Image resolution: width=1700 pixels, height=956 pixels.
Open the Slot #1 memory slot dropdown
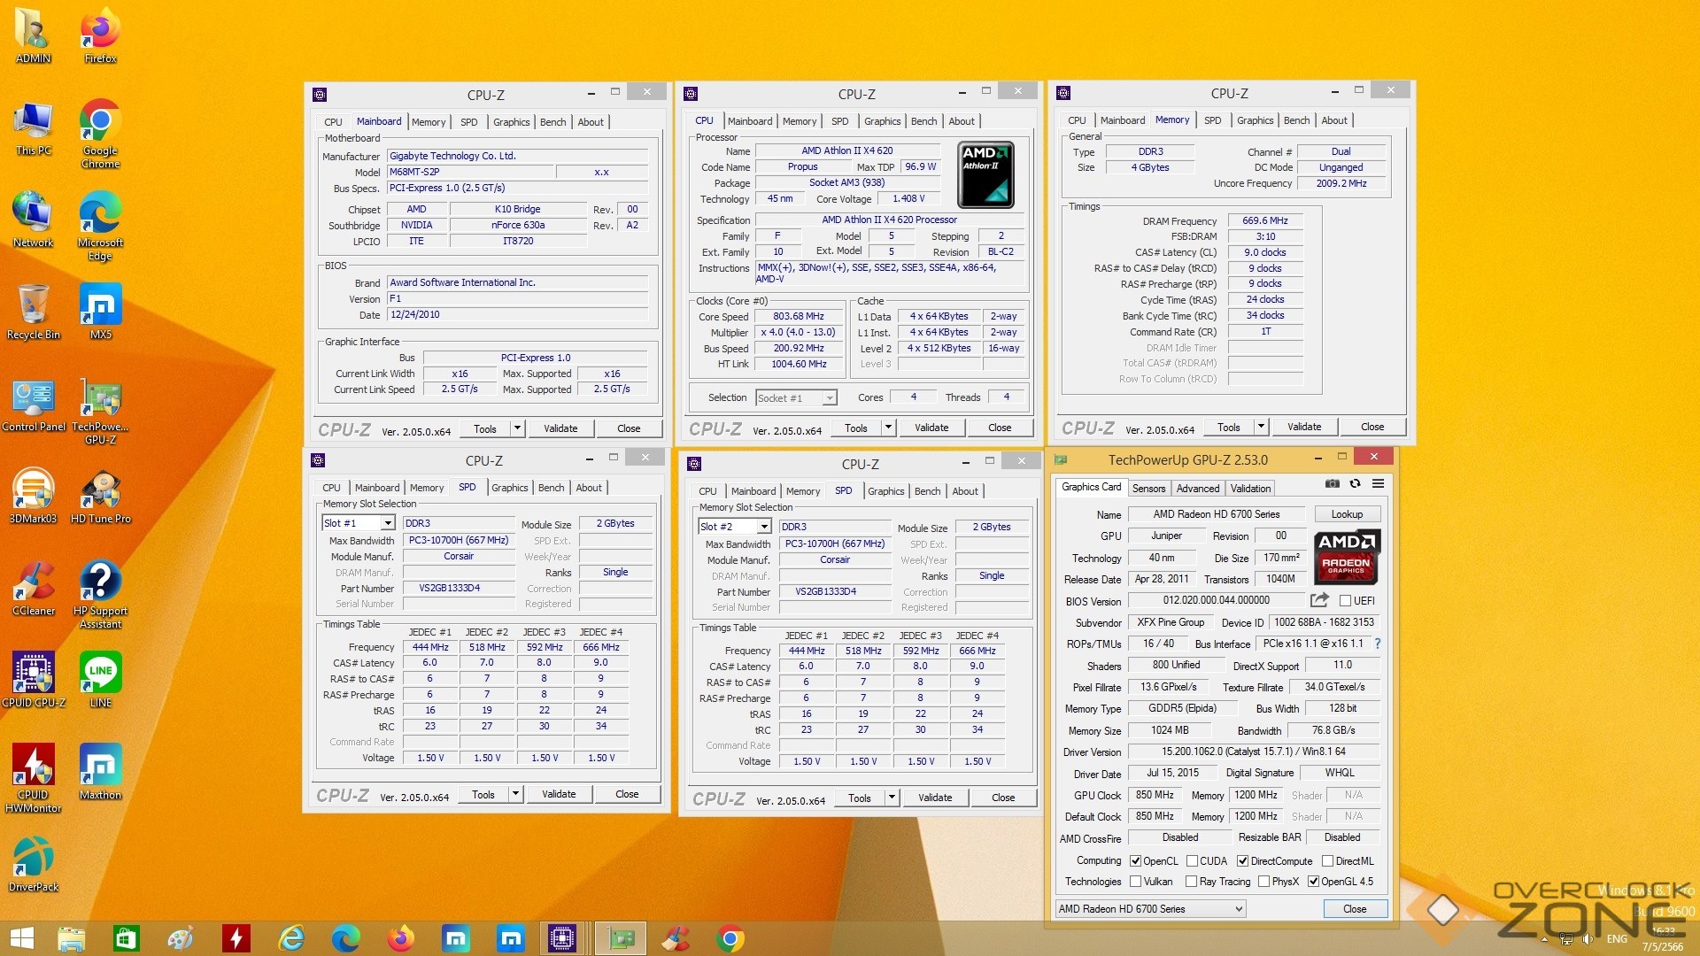click(387, 523)
